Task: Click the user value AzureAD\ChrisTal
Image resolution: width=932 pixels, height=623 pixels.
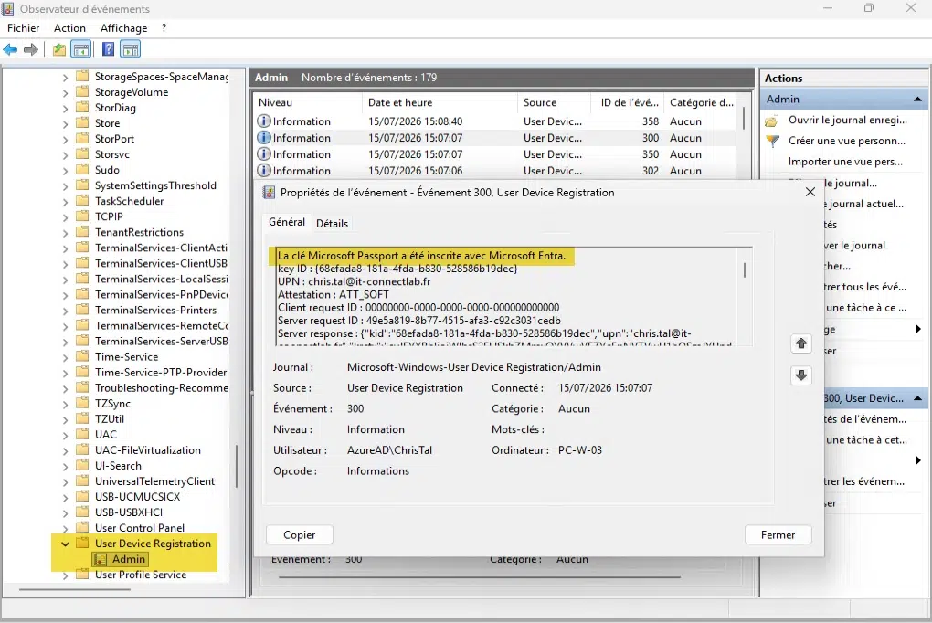Action: click(390, 450)
